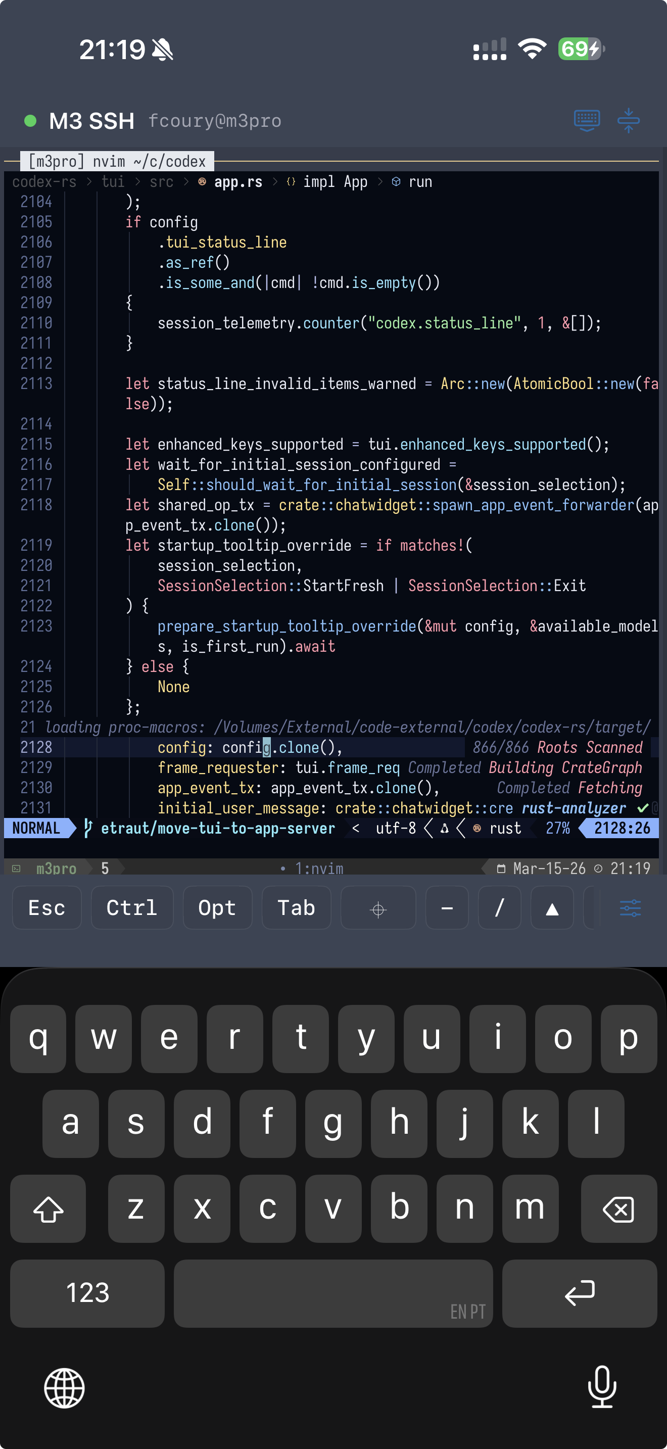Tap the Esc accessory key

[46, 907]
